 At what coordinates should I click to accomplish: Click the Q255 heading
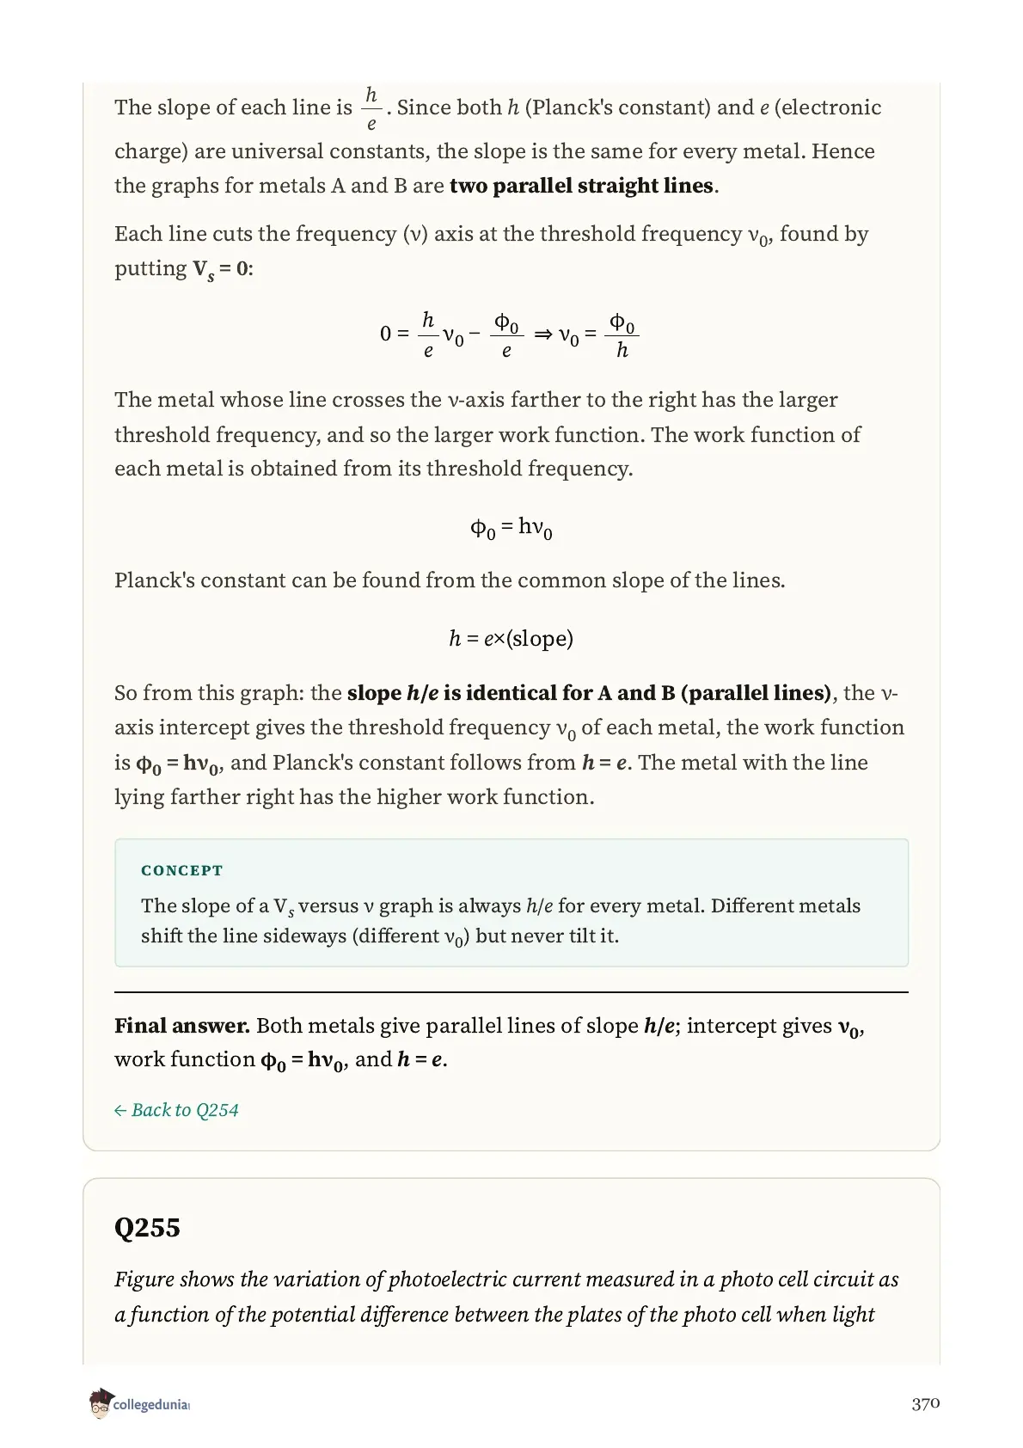[x=147, y=1227]
